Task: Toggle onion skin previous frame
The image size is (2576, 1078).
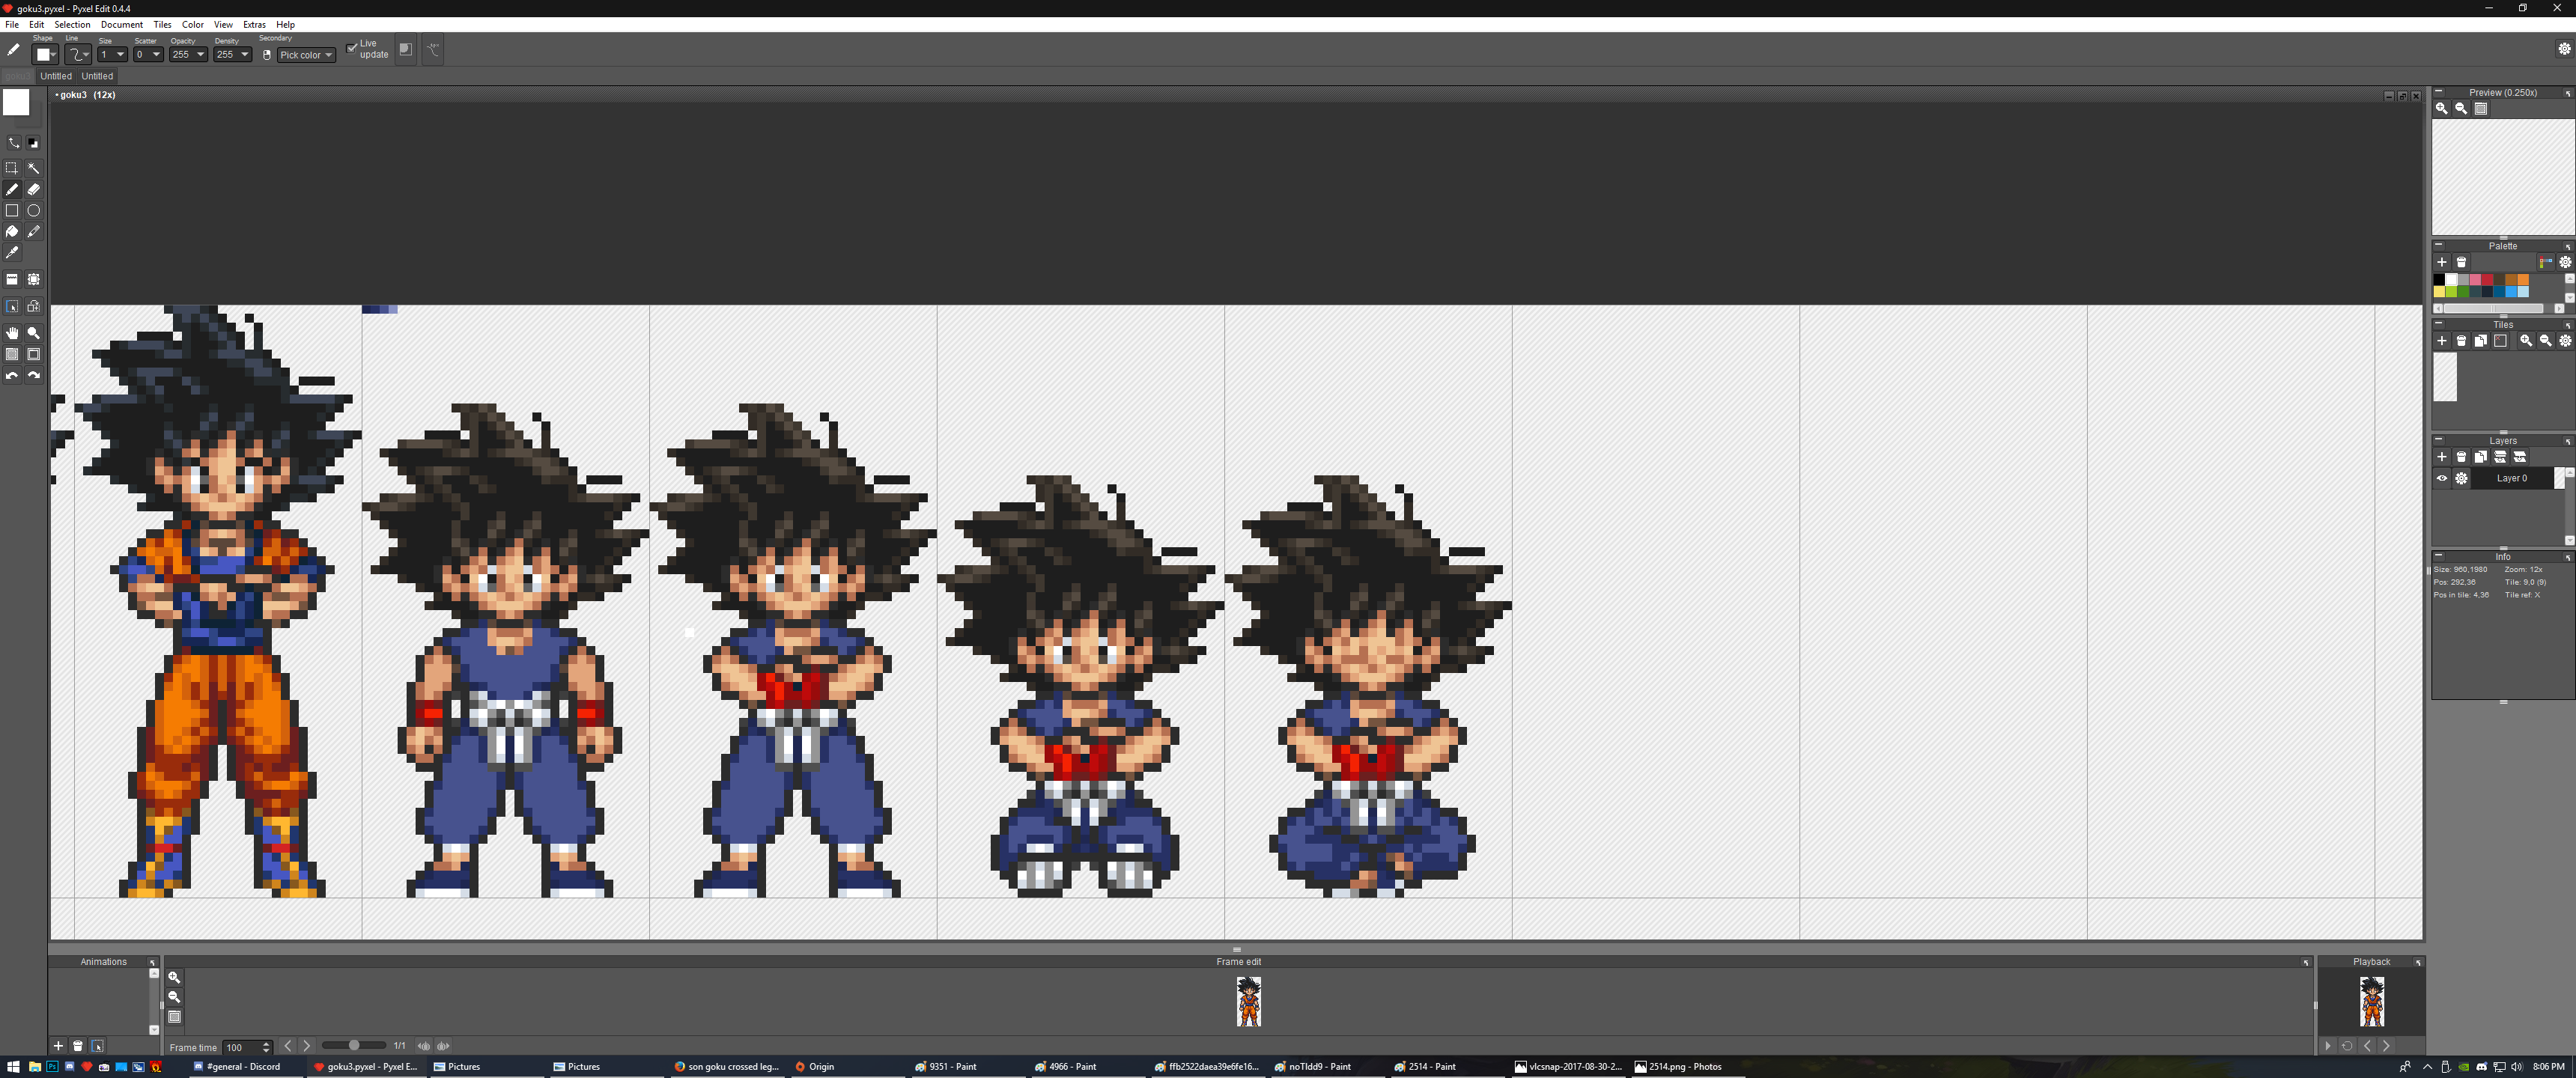Action: [424, 1046]
